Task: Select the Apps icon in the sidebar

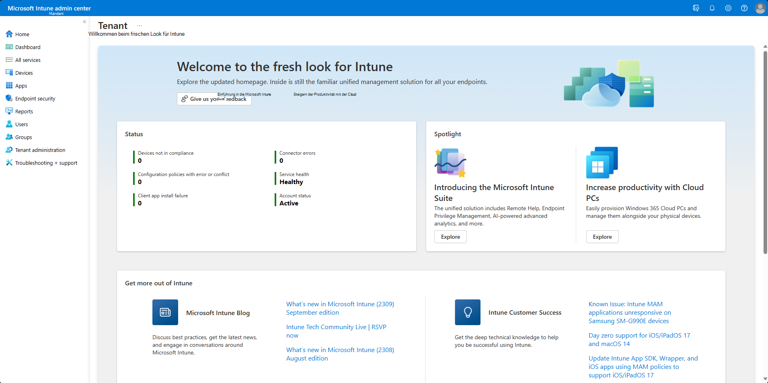Action: (21, 86)
